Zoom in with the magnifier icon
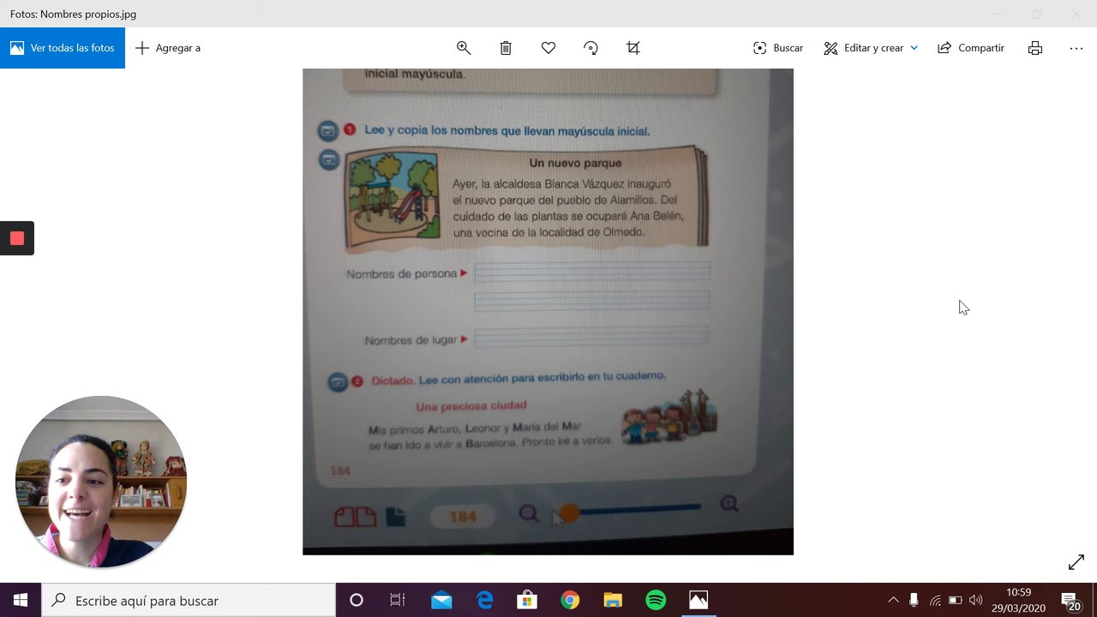 click(464, 48)
